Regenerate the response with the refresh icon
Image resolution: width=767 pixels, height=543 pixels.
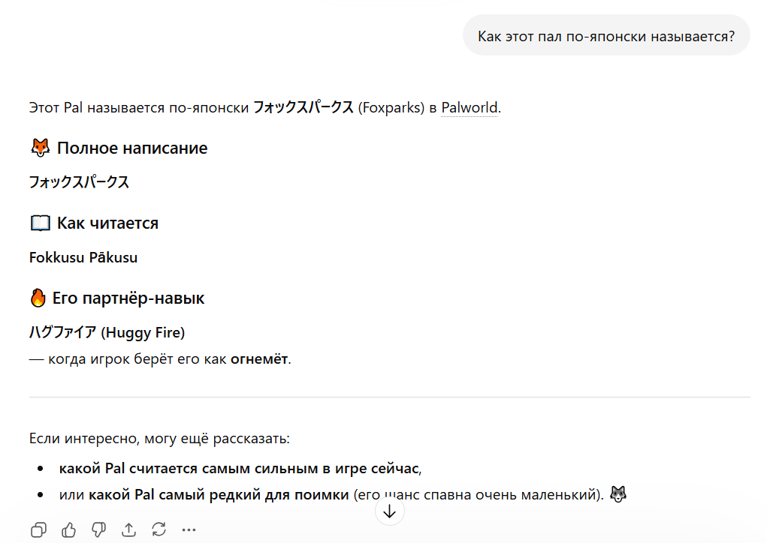tap(159, 529)
